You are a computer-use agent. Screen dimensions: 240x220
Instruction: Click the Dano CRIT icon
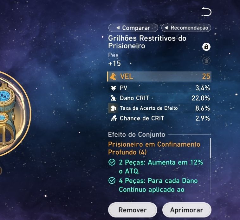click(114, 98)
